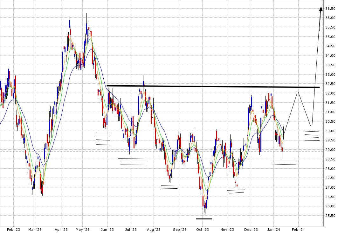Click the 27.50 price label
This screenshot has height=234, width=338.
point(330,178)
